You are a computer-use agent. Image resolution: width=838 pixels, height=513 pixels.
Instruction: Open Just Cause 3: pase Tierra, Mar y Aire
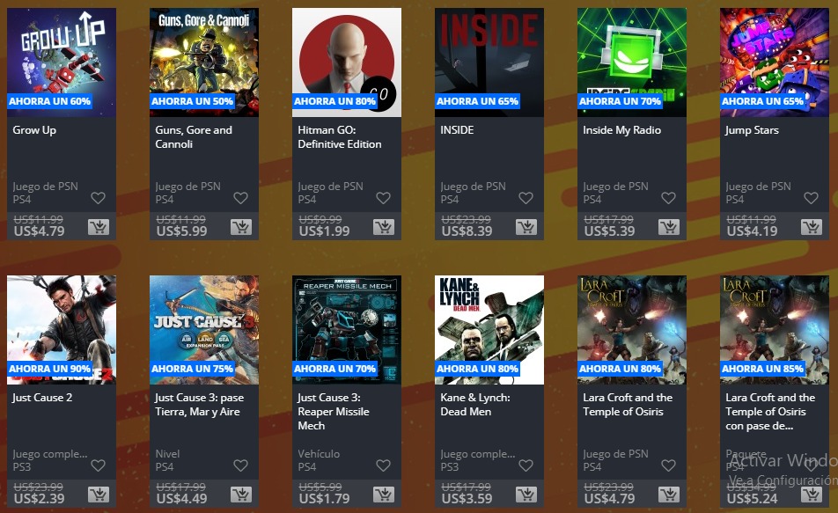pos(199,405)
